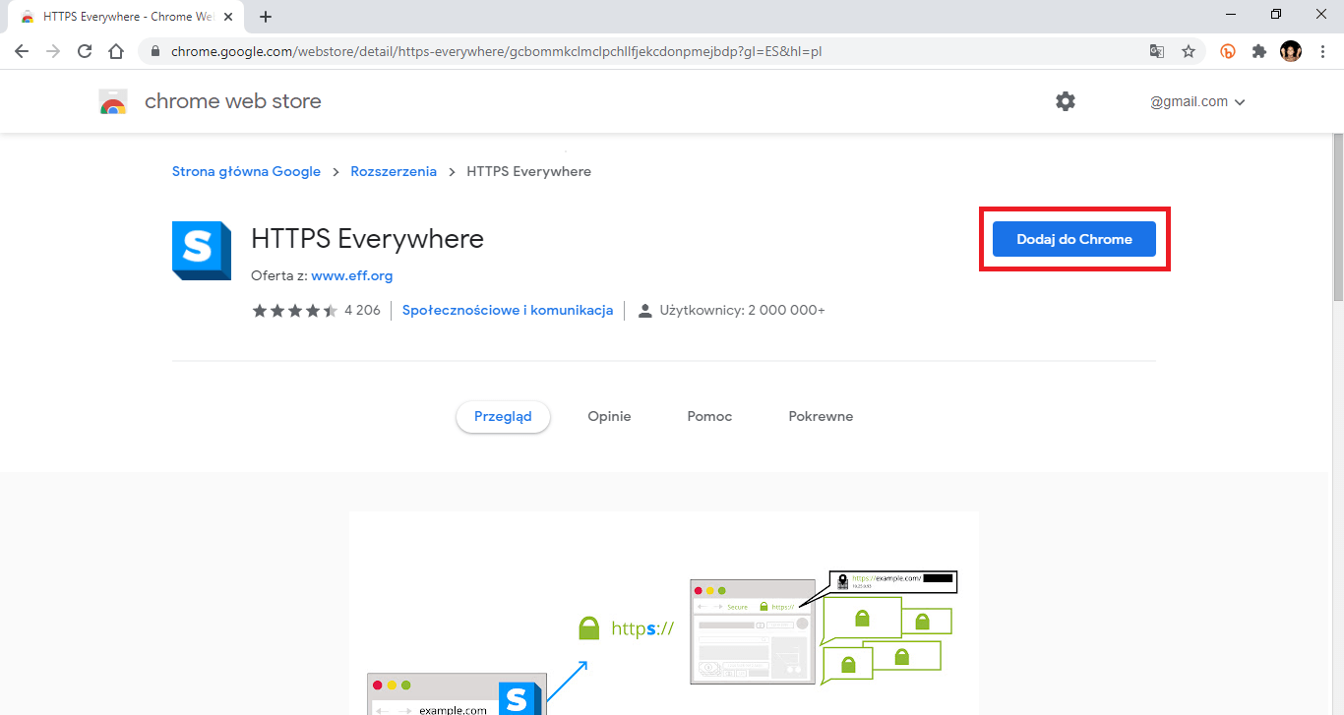Switch to the Pokrewne tab
Image resolution: width=1344 pixels, height=715 pixels.
[821, 416]
